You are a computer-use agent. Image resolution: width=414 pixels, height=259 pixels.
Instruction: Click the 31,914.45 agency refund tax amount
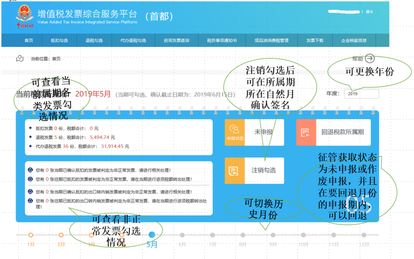pyautogui.click(x=112, y=146)
